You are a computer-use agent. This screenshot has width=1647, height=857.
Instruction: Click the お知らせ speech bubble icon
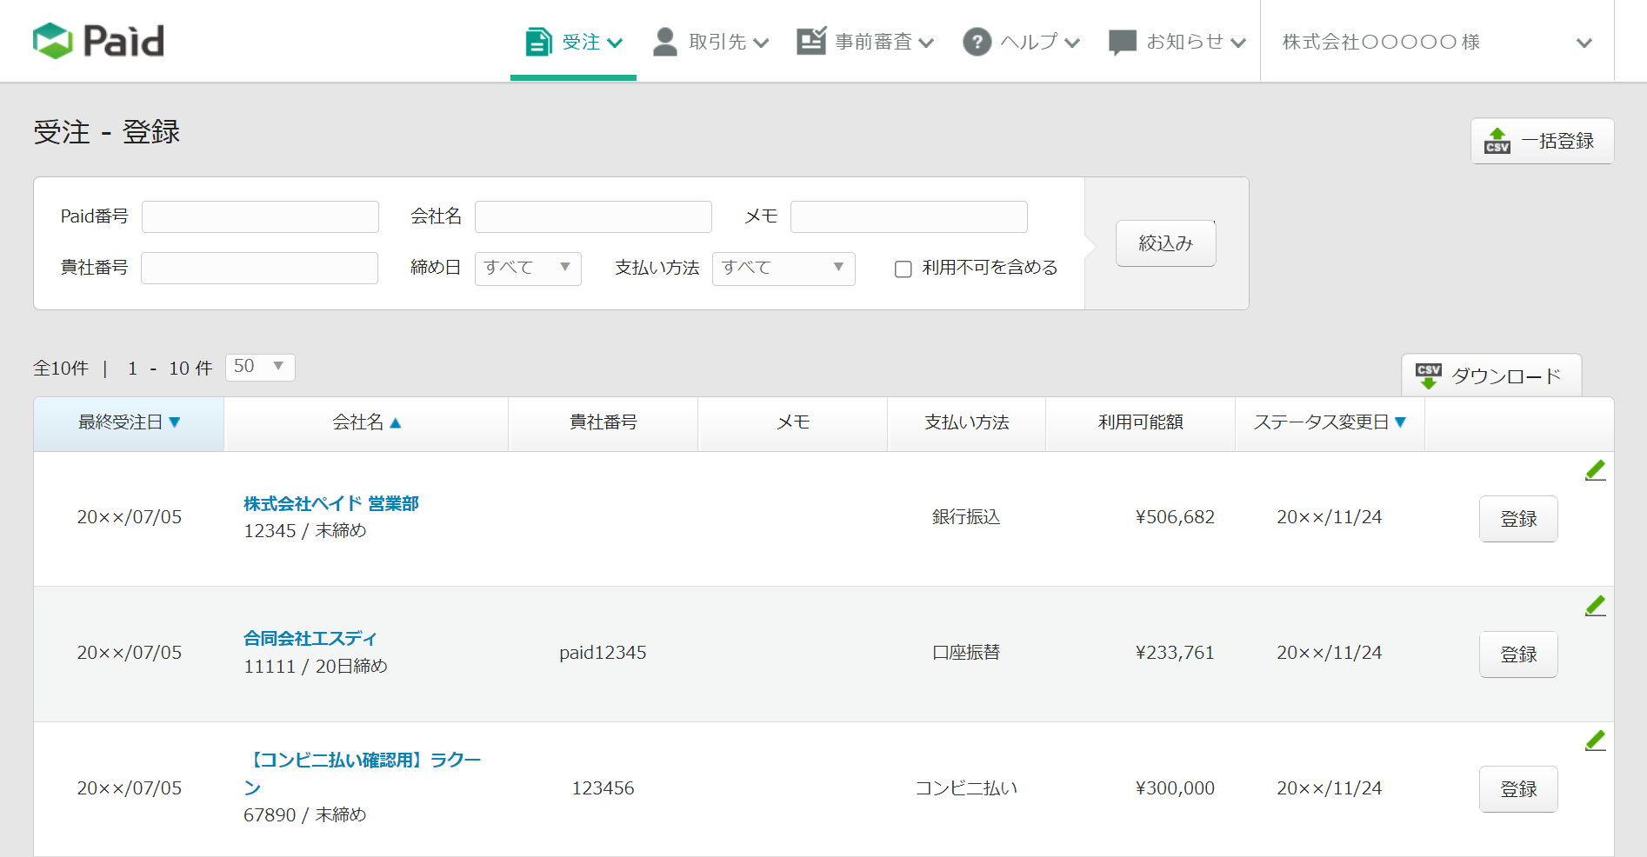pyautogui.click(x=1122, y=42)
